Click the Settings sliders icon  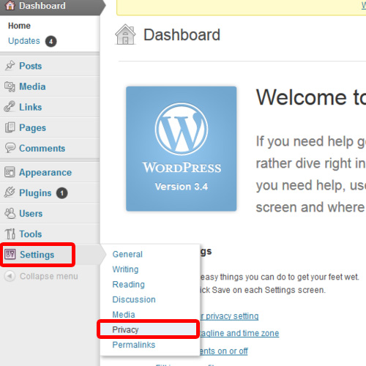[x=10, y=254]
